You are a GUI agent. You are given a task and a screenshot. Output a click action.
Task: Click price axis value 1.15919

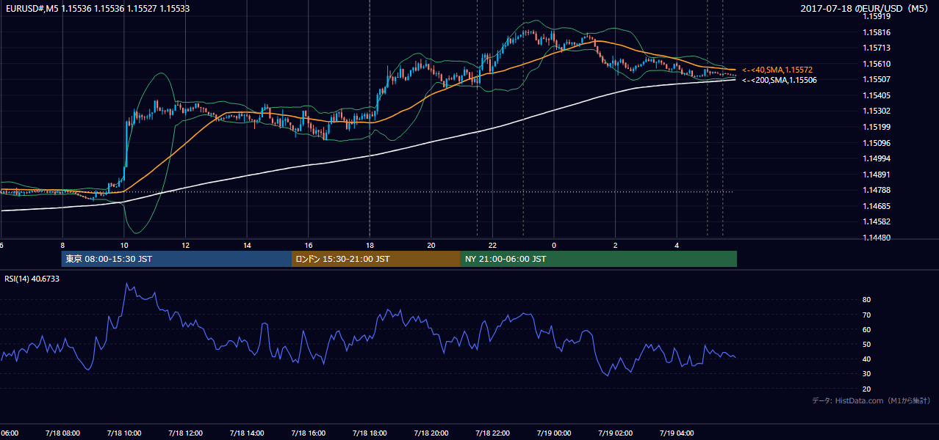tap(877, 16)
